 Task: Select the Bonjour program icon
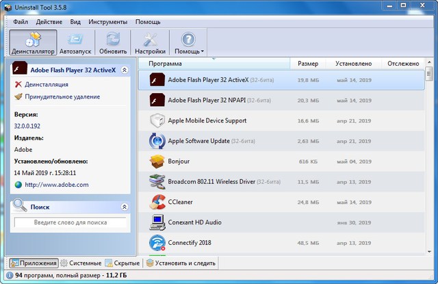[x=157, y=162]
